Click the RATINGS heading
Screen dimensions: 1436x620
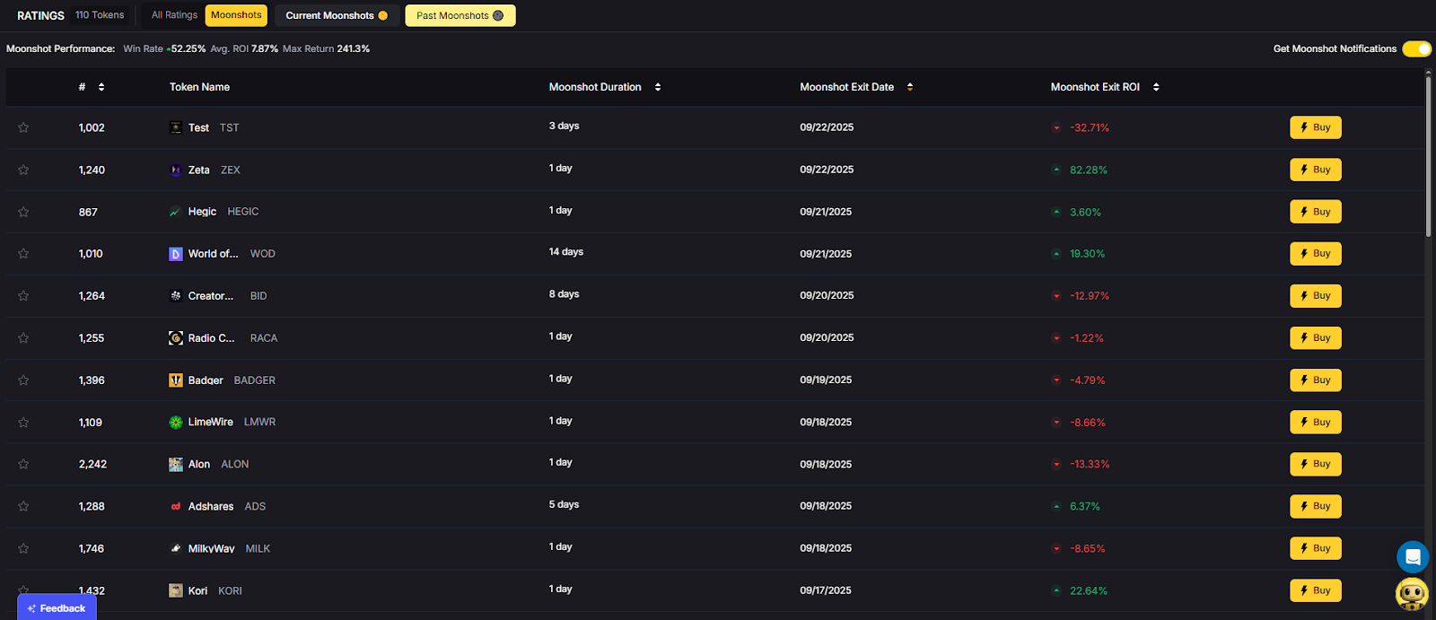40,15
